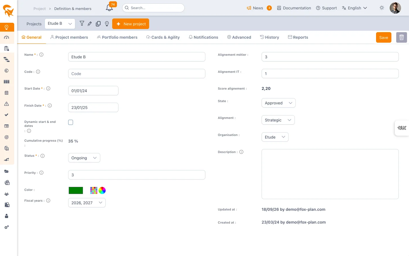Click the green project color swatch
Image resolution: width=409 pixels, height=256 pixels.
coord(76,190)
